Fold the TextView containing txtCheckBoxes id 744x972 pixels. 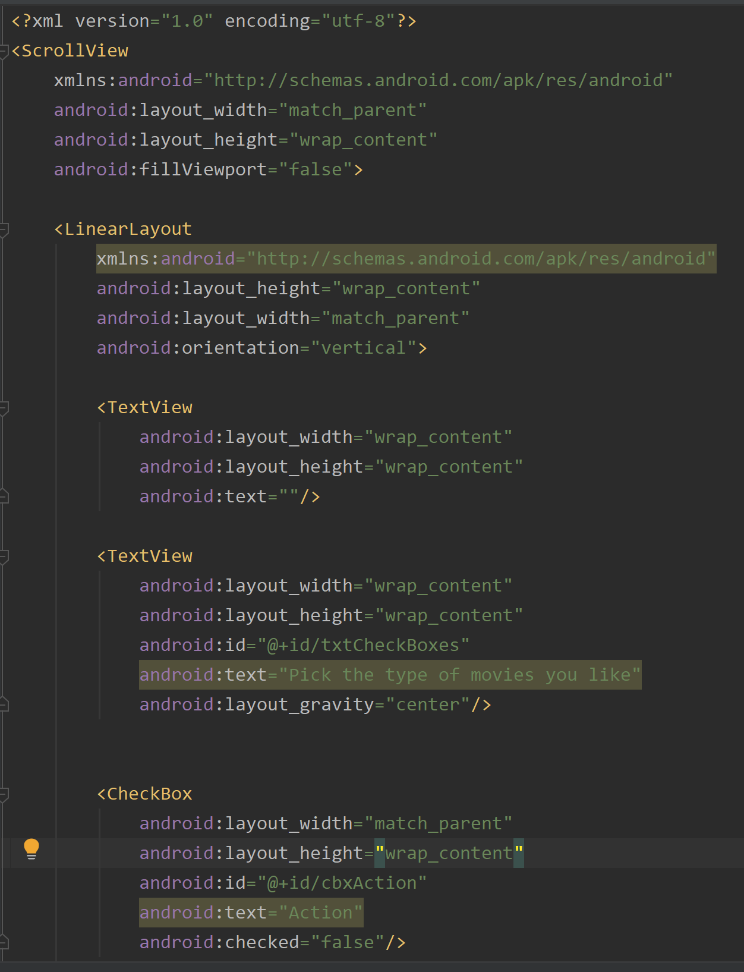(x=4, y=556)
